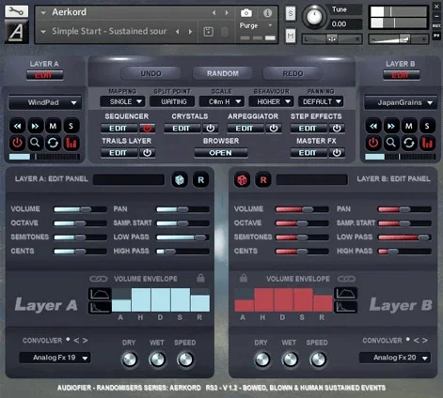The width and height of the screenshot is (443, 398).
Task: Click Layer A red bars icon
Action: click(71, 143)
